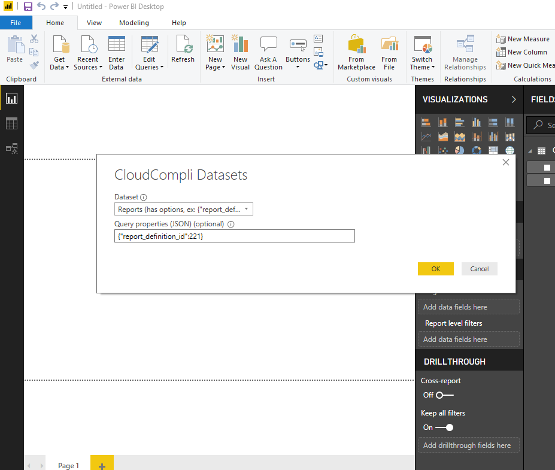Select the Clustered bar chart visual
The height and width of the screenshot is (470, 555).
click(459, 123)
